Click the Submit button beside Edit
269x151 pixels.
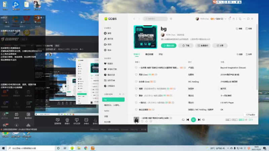click(x=248, y=29)
